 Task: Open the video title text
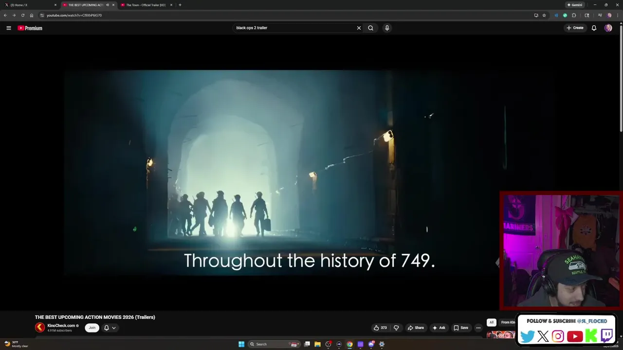pos(95,317)
